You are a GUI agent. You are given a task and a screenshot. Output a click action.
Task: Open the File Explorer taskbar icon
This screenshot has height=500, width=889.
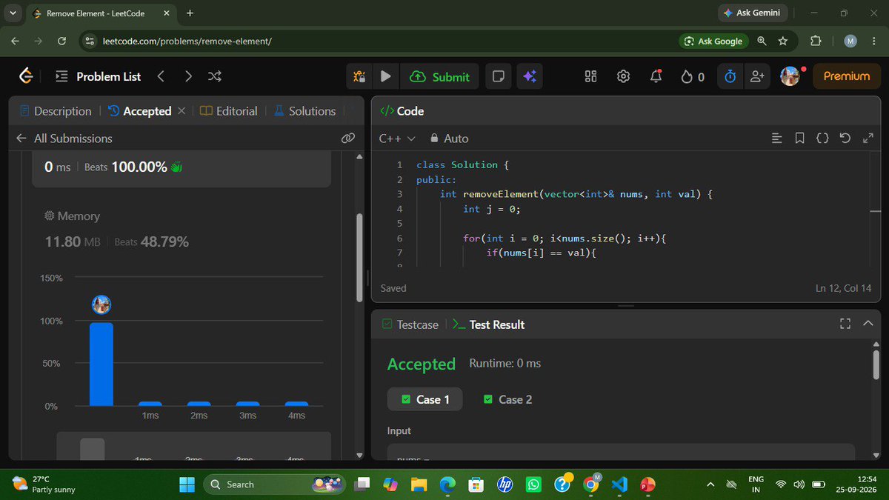pyautogui.click(x=419, y=484)
